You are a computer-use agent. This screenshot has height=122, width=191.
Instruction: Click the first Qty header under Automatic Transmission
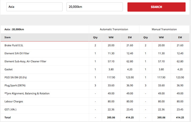tap(95, 37)
